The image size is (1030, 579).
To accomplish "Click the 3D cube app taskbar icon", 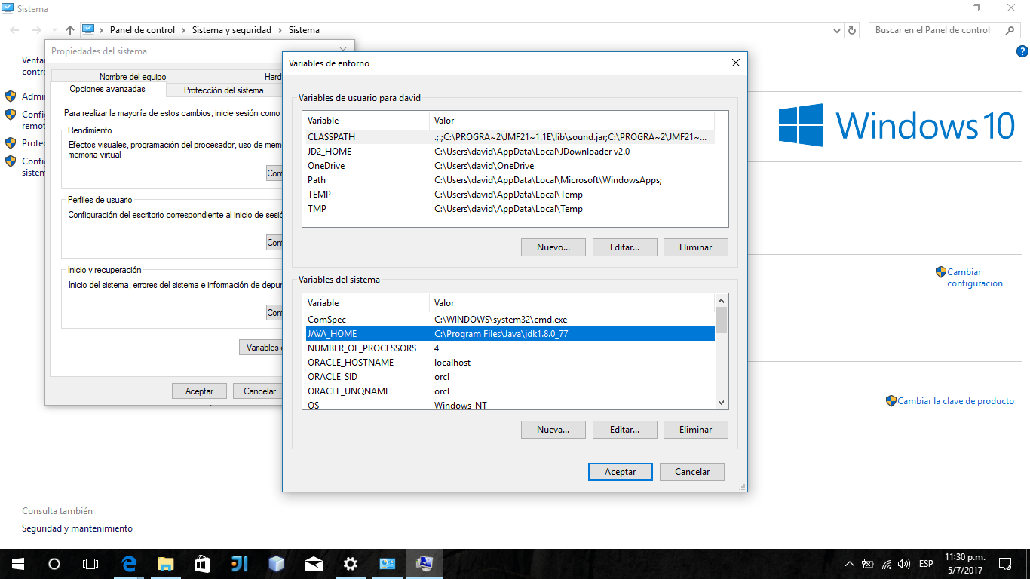I will pyautogui.click(x=277, y=563).
